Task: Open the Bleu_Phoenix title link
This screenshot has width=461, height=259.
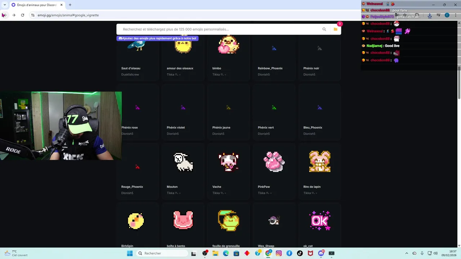Action: click(313, 128)
